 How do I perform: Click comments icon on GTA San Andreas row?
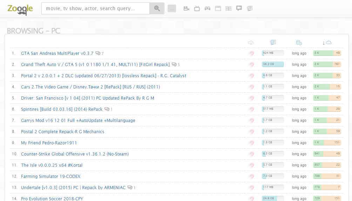(98, 53)
